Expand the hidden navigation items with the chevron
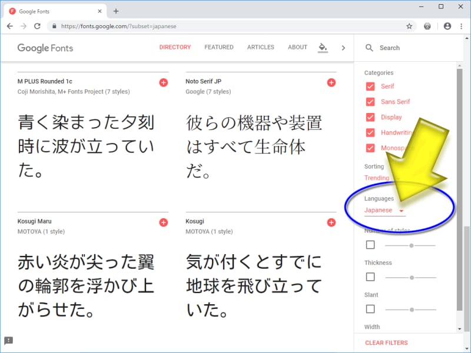 click(x=343, y=48)
